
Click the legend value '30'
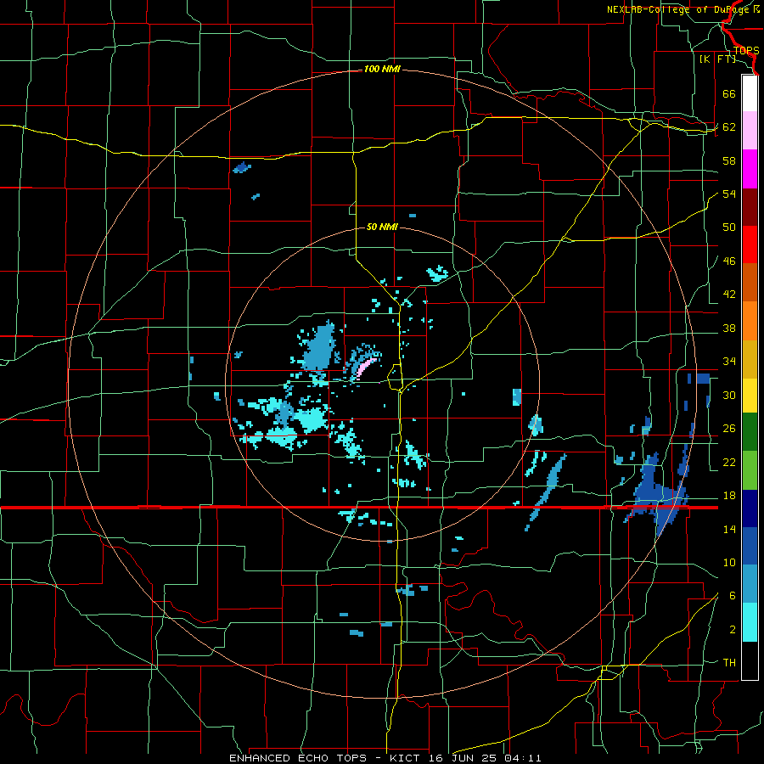tap(729, 395)
